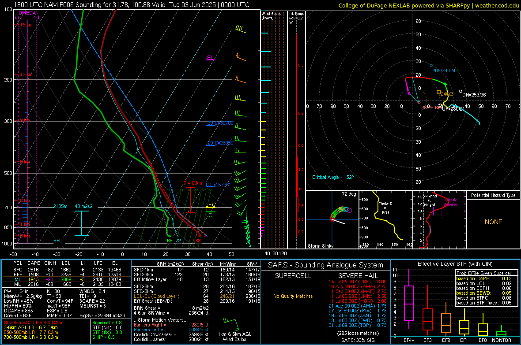Click the NONE hazard type value
The height and width of the screenshot is (345, 521).
tap(493, 222)
